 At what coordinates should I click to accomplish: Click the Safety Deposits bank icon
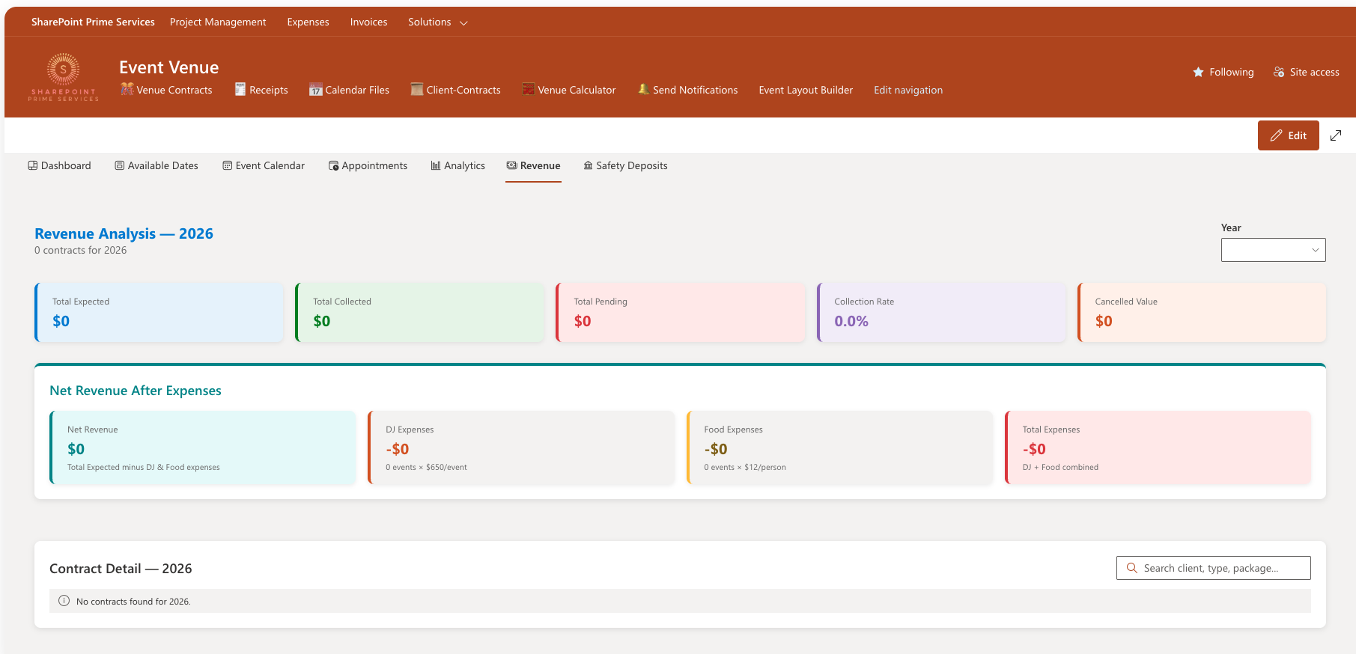click(x=589, y=165)
